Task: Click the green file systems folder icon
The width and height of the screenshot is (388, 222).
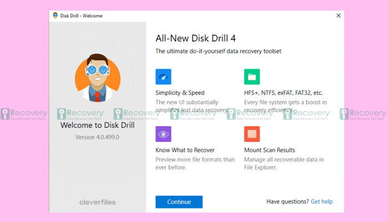Action: (252, 77)
